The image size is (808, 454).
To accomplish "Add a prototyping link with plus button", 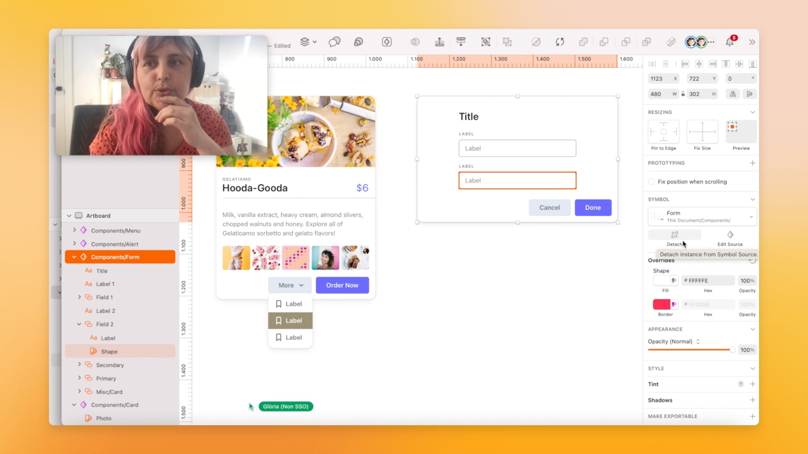I will tap(752, 163).
